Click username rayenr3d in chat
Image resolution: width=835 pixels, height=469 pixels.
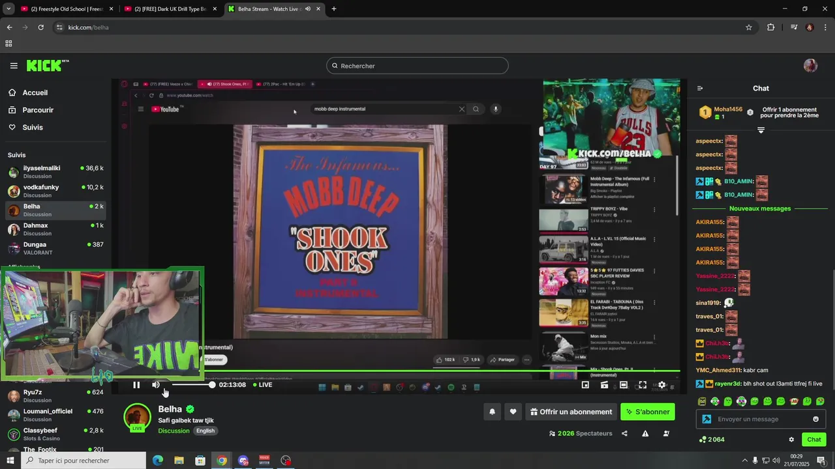click(727, 384)
